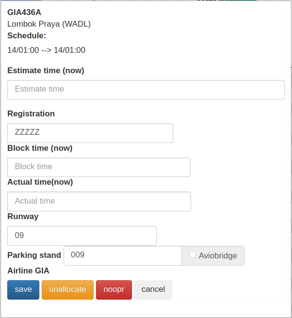Click the GIA436A flight heading
292x318 pixels.
point(24,12)
